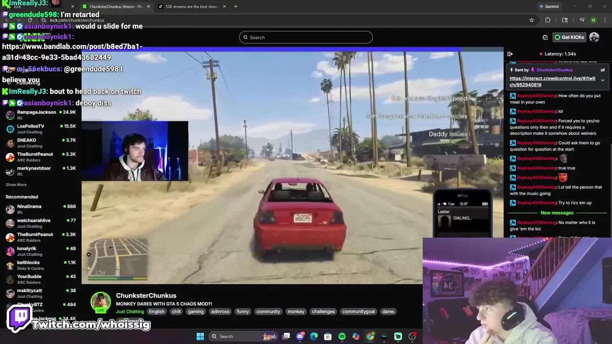Image resolution: width=612 pixels, height=344 pixels.
Task: Select the gaming tag
Action: point(196,312)
